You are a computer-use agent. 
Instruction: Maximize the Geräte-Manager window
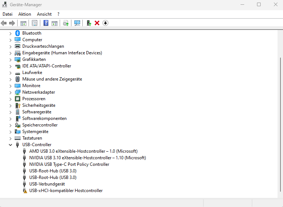click(x=259, y=4)
